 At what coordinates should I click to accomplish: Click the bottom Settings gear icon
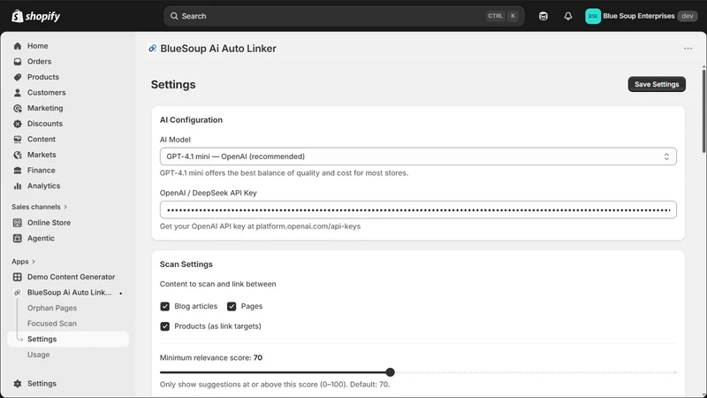click(18, 384)
